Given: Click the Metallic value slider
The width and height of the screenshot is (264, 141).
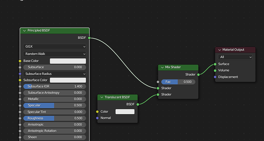Looking at the screenshot, I should click(55, 99).
